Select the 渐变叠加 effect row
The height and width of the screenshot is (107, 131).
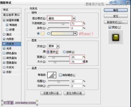click(x=12, y=58)
